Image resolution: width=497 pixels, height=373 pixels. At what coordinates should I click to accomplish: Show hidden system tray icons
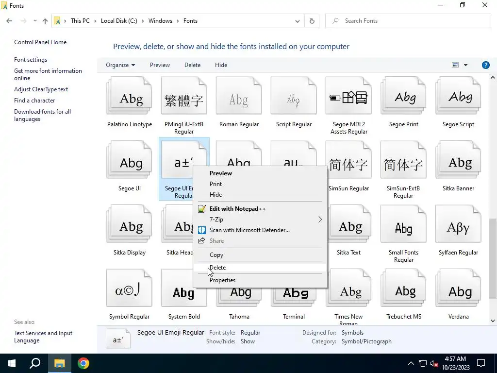[411, 363]
